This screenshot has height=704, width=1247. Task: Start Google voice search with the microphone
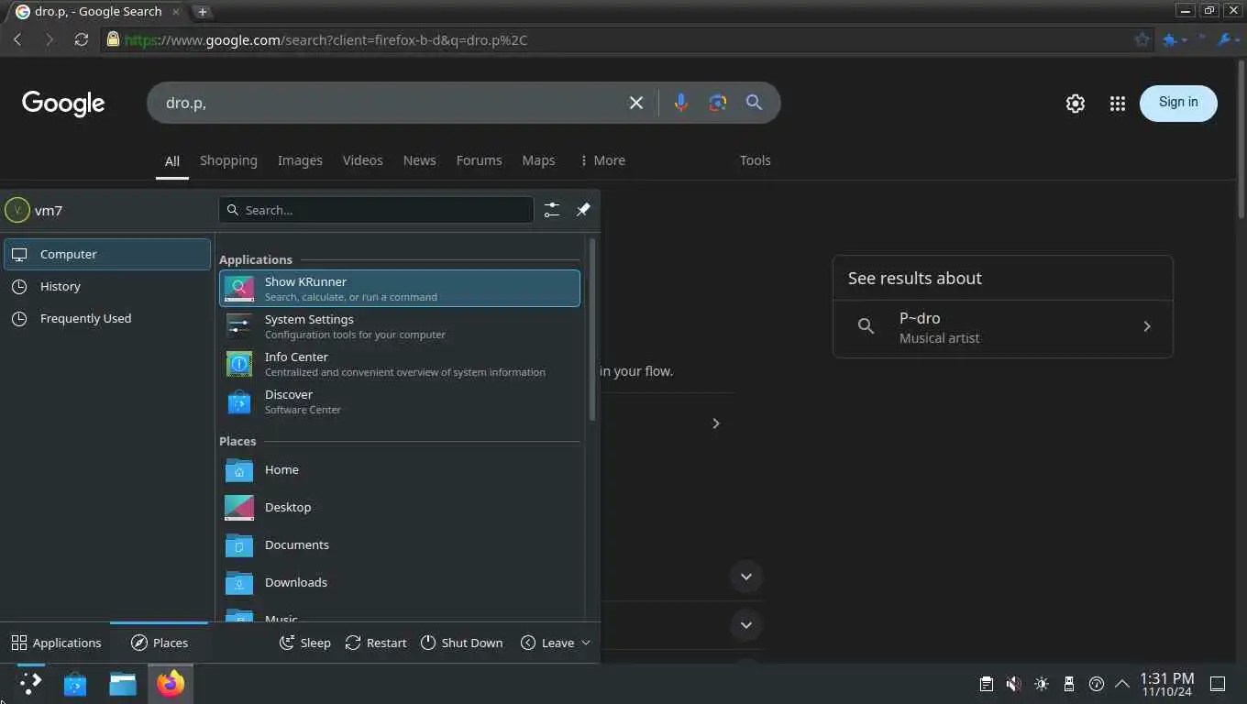click(x=680, y=103)
